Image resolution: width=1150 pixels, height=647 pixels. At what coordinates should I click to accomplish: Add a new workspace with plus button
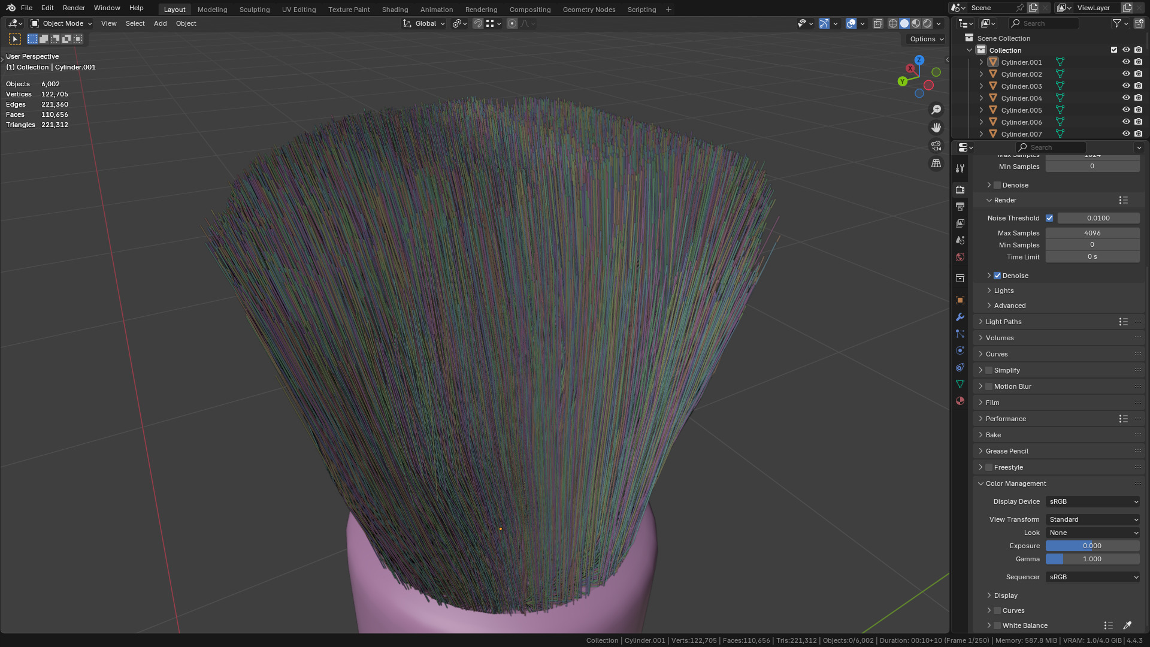[x=668, y=9]
